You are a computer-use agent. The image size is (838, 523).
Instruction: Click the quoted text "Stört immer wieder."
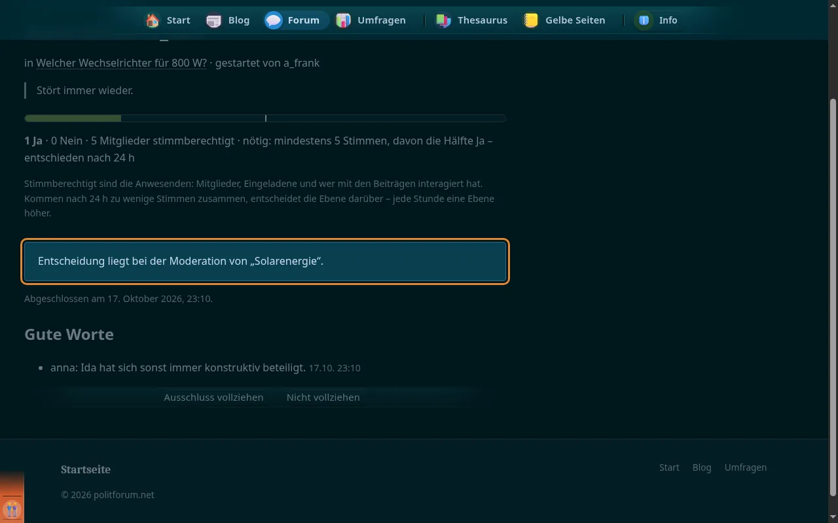pos(85,90)
